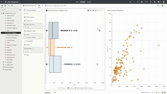The image size is (167, 94).
Task: Switch to the Properties pane icon
Action: click(42, 6)
